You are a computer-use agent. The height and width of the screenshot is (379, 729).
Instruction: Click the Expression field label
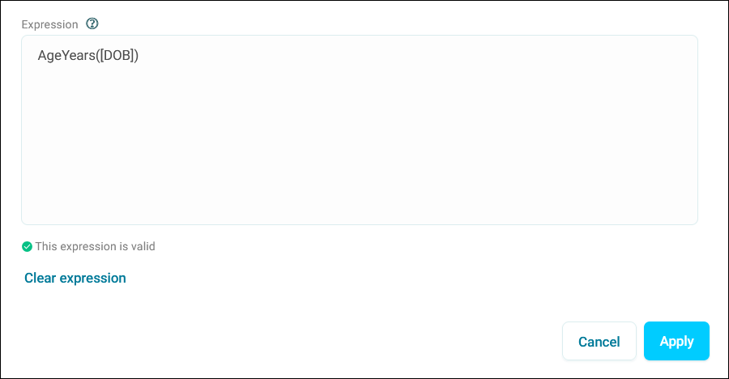tap(49, 24)
